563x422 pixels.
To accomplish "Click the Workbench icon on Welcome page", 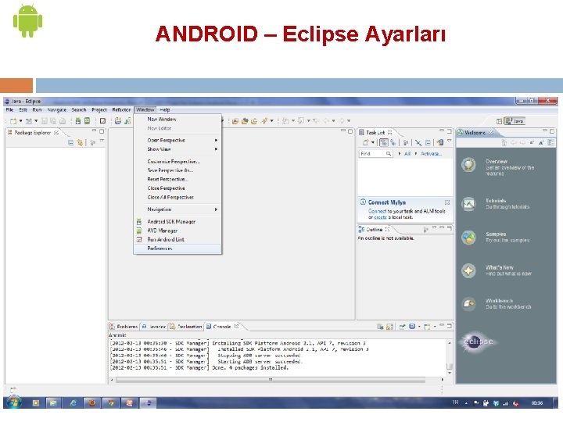I will point(468,303).
